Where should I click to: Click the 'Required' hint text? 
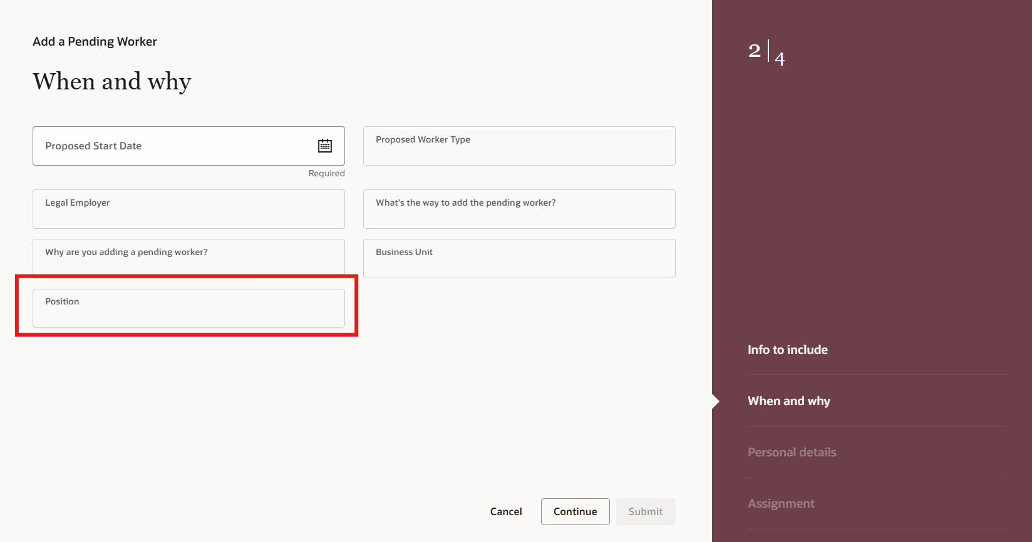pyautogui.click(x=326, y=173)
